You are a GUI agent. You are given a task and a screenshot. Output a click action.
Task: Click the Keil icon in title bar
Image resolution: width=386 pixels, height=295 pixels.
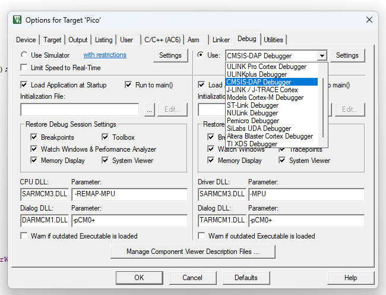pyautogui.click(x=16, y=20)
